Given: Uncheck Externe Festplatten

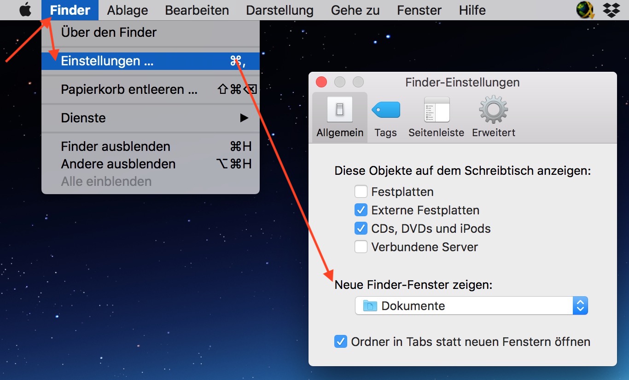Looking at the screenshot, I should [x=361, y=210].
